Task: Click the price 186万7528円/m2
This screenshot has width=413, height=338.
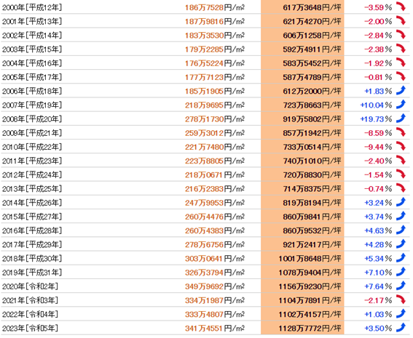Action: pyautogui.click(x=215, y=8)
